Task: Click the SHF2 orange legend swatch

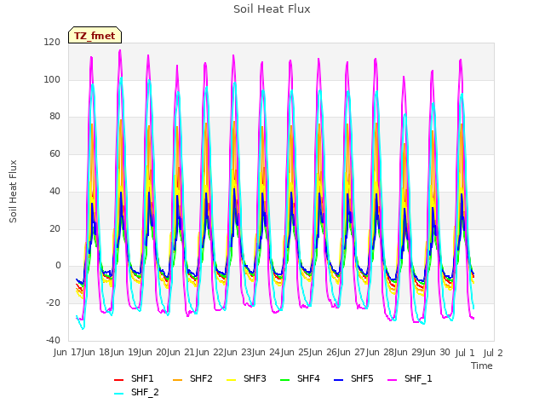Action: tap(177, 380)
